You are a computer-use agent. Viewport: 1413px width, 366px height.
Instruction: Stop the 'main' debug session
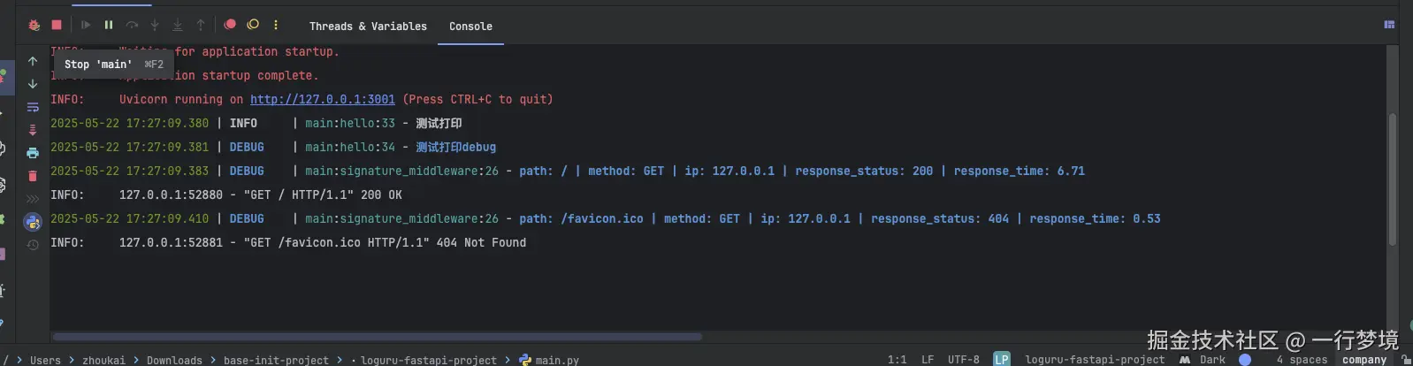pos(57,25)
